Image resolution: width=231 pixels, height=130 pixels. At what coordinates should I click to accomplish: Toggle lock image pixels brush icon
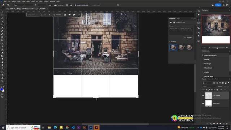(209, 90)
